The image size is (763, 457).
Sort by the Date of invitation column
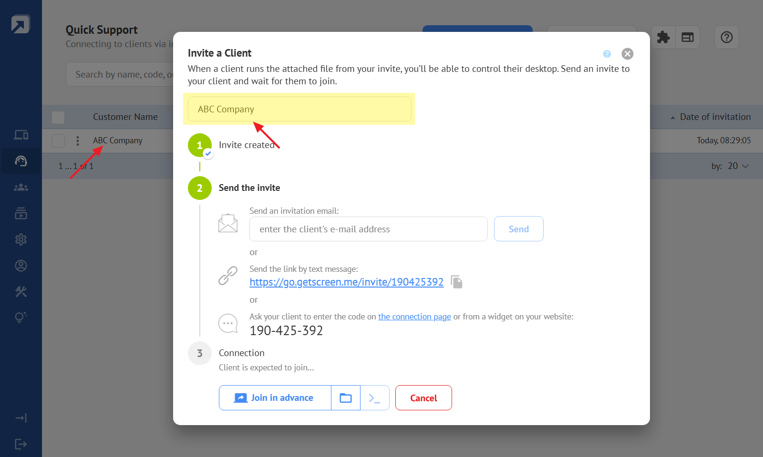pyautogui.click(x=715, y=117)
